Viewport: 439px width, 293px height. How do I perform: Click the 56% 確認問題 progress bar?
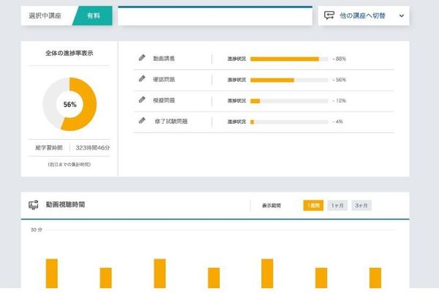289,80
